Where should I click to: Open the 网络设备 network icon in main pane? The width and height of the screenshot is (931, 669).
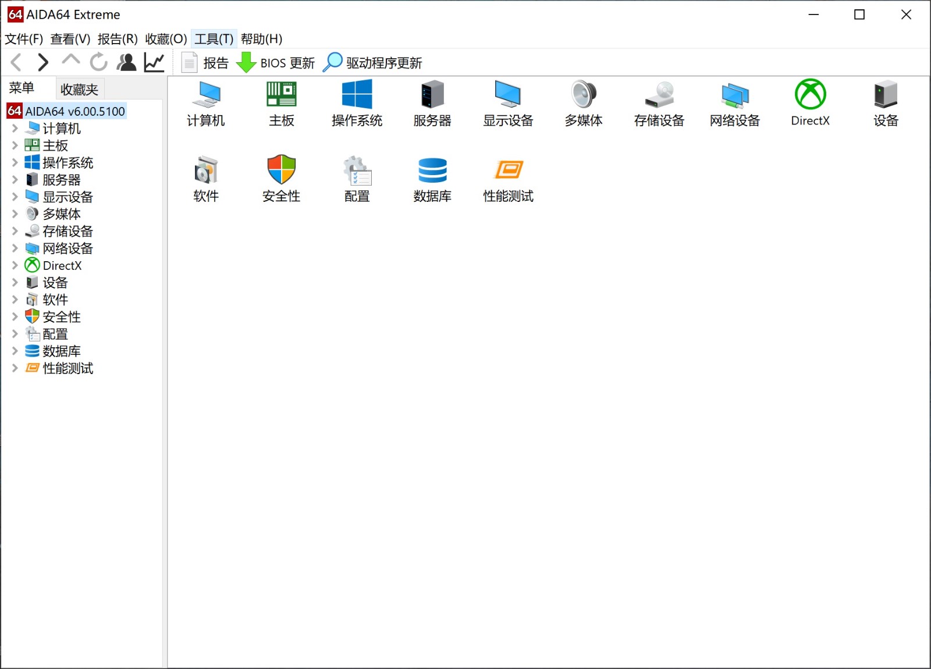[x=735, y=104]
